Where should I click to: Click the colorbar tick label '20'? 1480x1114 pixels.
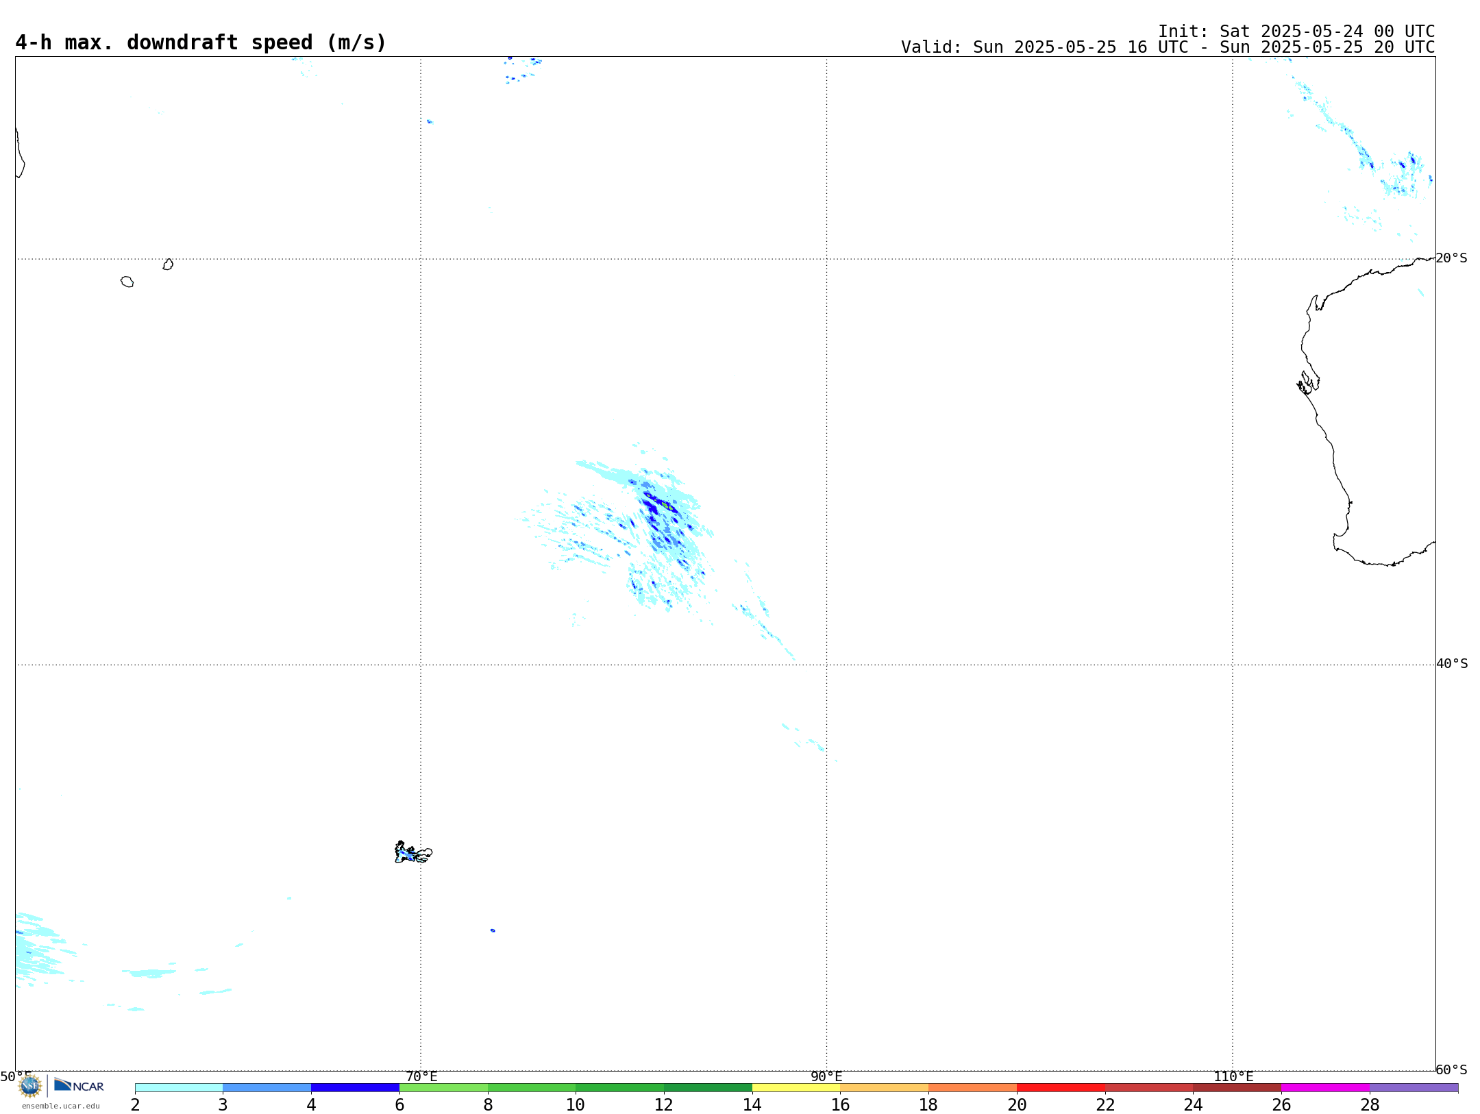1017,1104
